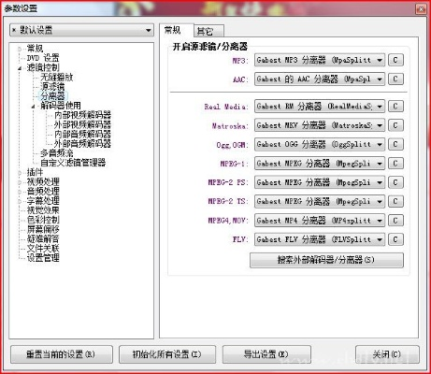Click the C button beside Ogg,OGM
Image resolution: width=431 pixels, height=374 pixels.
[395, 144]
